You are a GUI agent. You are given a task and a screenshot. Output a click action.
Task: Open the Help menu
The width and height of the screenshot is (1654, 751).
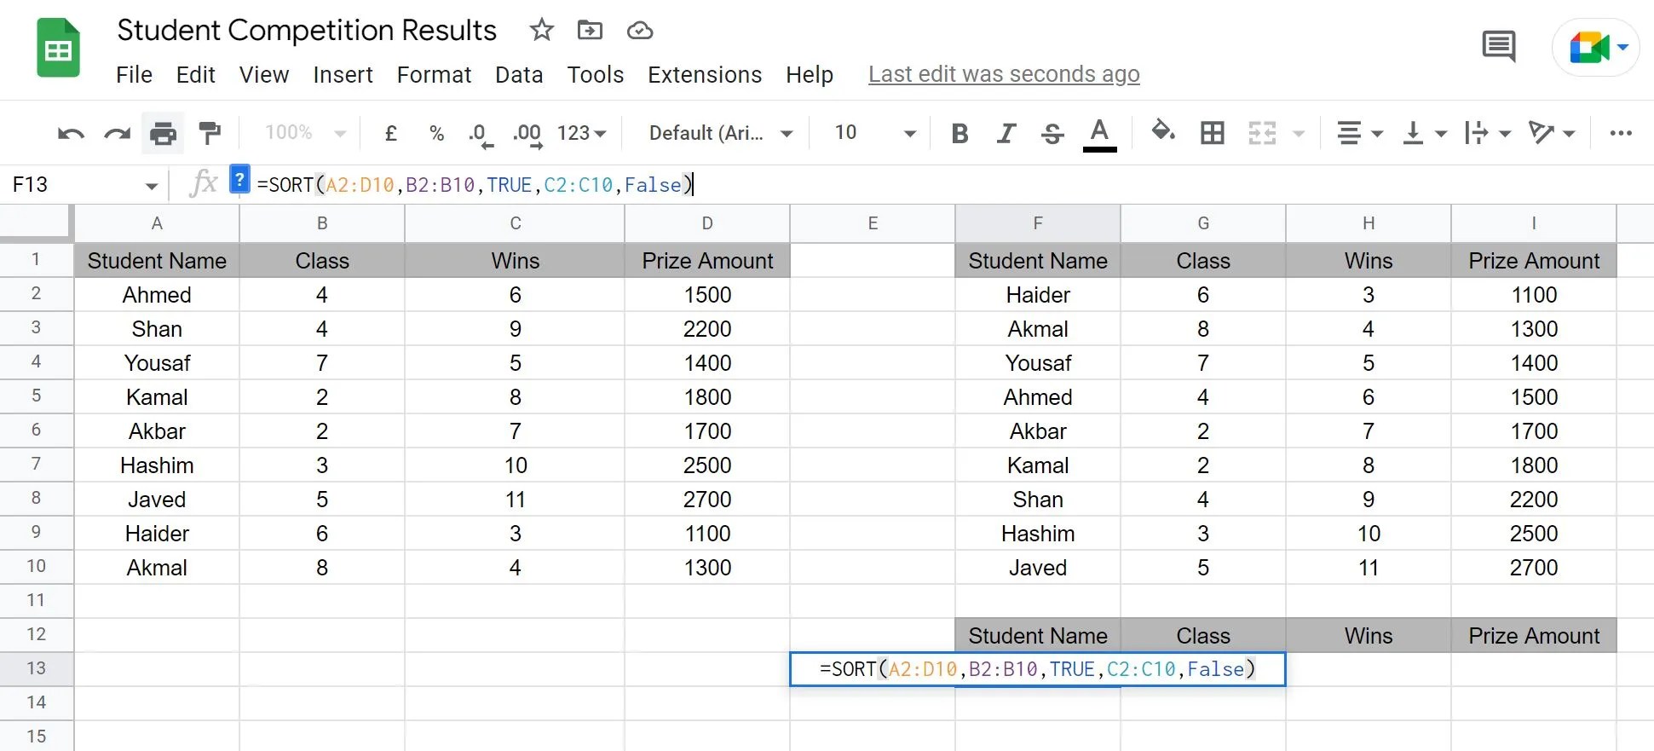(810, 75)
